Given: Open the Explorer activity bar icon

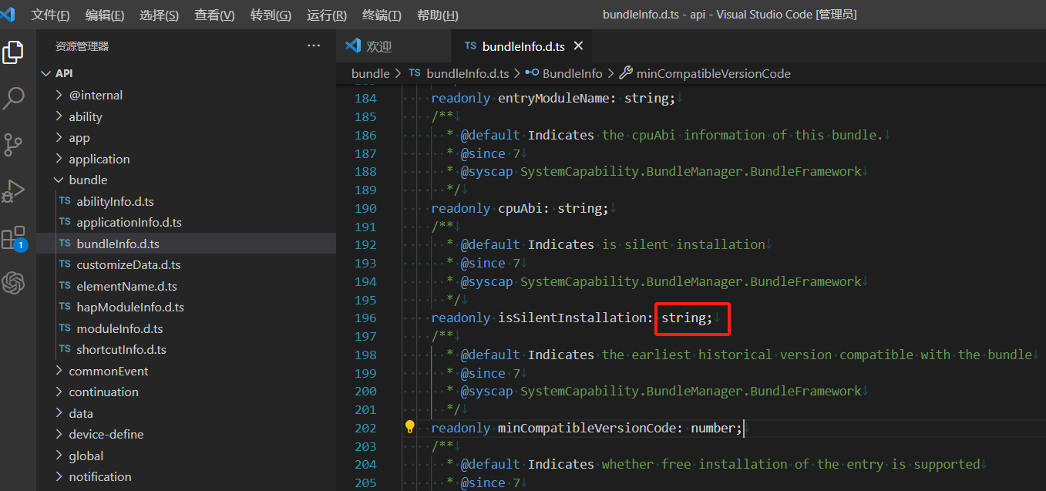Looking at the screenshot, I should point(13,52).
